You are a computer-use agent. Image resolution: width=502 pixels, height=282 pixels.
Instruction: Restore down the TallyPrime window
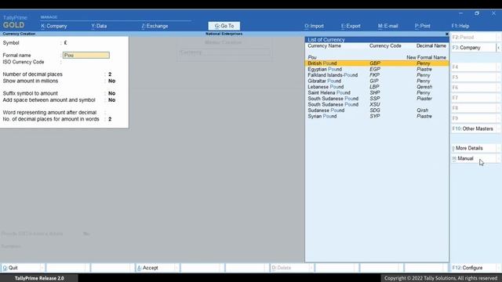pos(477,13)
